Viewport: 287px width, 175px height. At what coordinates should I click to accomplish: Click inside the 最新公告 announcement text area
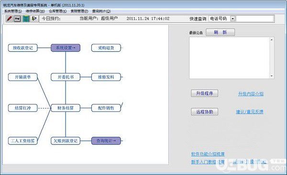[229, 58]
